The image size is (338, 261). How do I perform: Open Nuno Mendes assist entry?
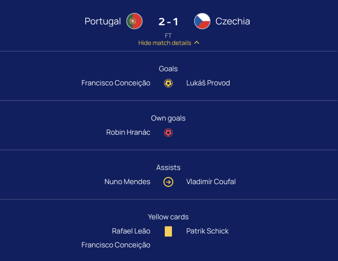[127, 182]
